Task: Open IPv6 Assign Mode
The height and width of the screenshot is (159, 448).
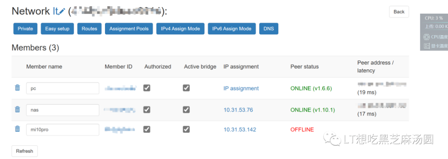Action: click(231, 29)
